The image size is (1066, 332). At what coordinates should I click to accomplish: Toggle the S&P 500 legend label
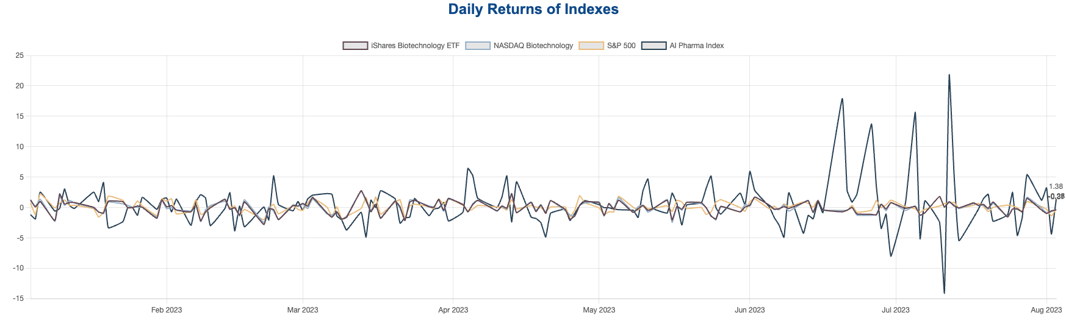pos(621,46)
